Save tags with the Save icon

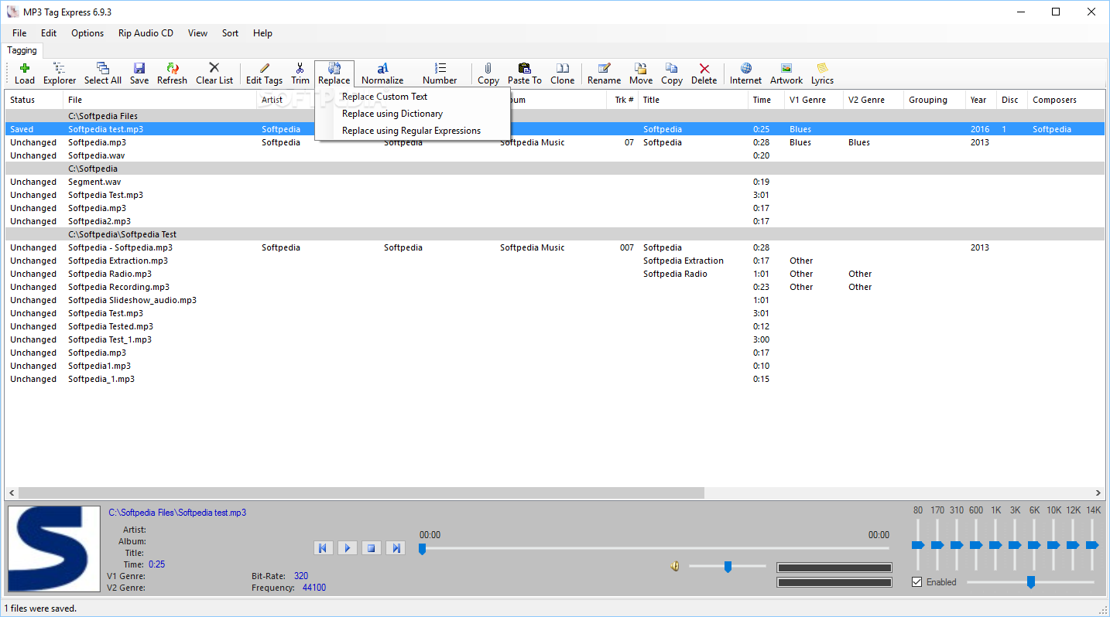point(139,74)
